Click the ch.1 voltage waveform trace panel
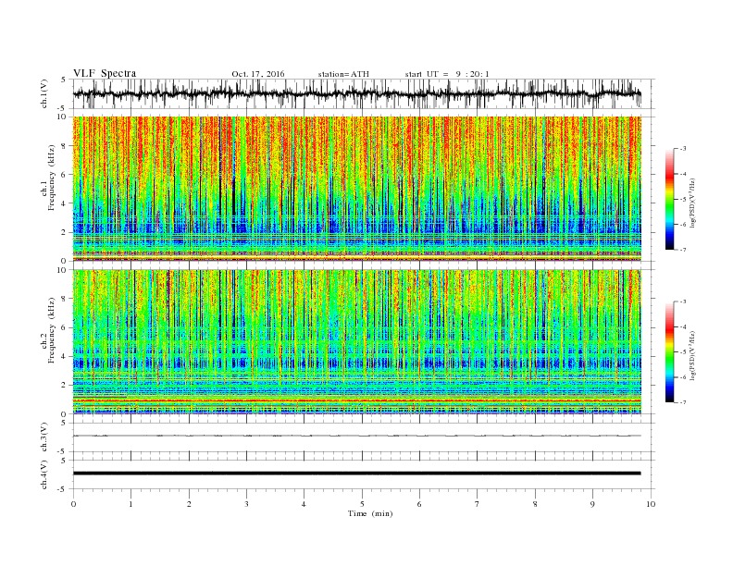Image resolution: width=733 pixels, height=566 pixels. pyautogui.click(x=364, y=93)
